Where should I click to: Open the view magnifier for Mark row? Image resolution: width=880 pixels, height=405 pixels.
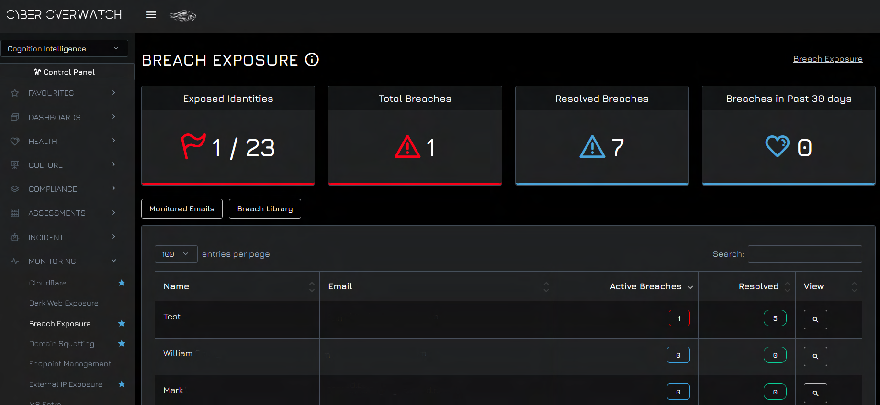tap(815, 393)
